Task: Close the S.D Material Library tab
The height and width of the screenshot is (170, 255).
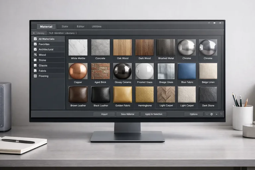Action: point(76,33)
